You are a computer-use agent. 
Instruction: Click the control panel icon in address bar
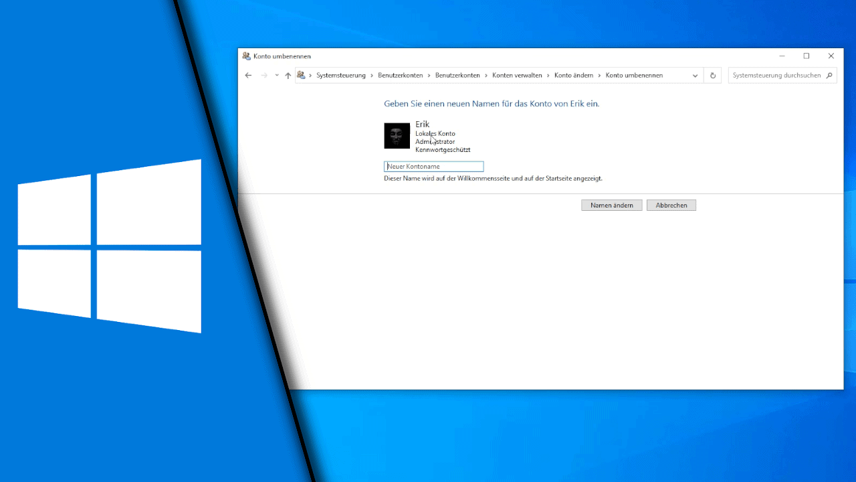pyautogui.click(x=301, y=75)
